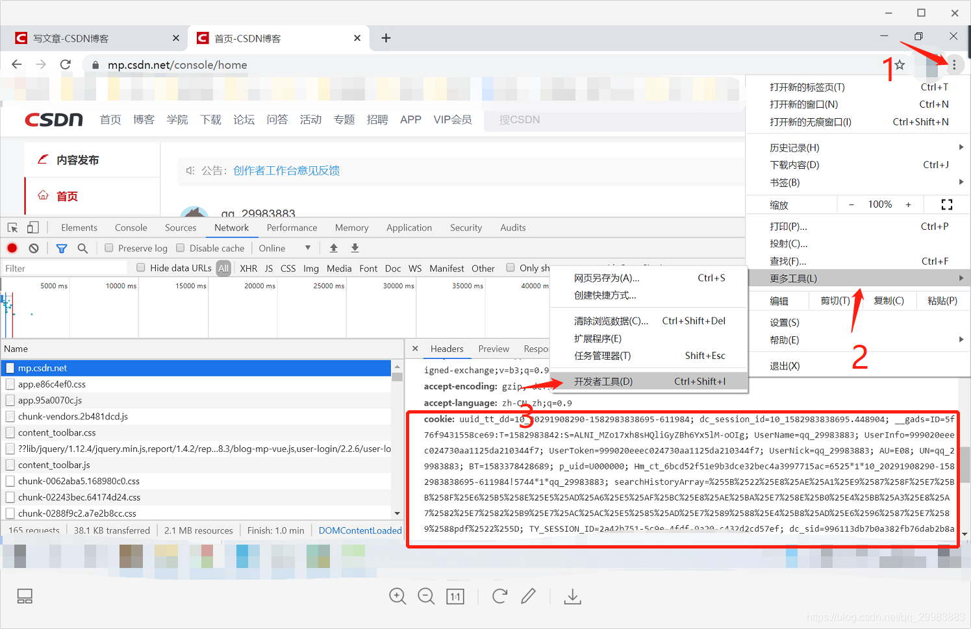This screenshot has height=629, width=971.
Task: Check Hide data URLs
Action: 141,267
